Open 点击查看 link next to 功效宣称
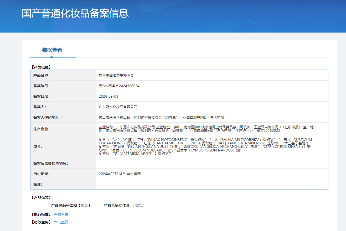 click(61, 222)
